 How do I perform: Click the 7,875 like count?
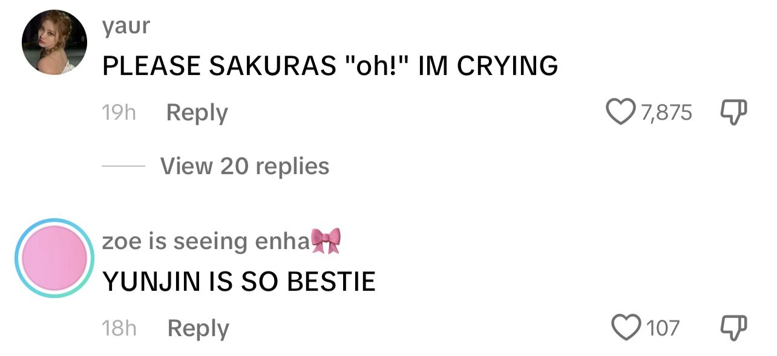(x=666, y=113)
